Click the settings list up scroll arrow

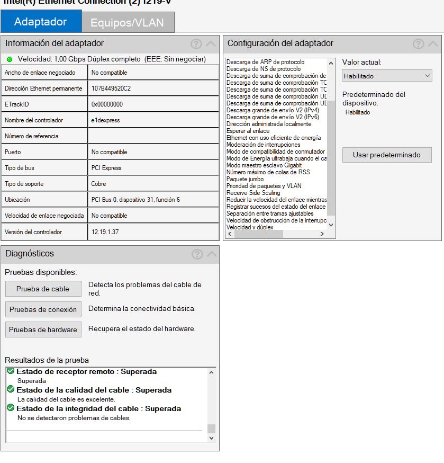(331, 63)
